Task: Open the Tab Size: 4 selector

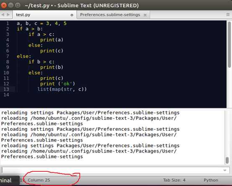Action: tap(174, 180)
